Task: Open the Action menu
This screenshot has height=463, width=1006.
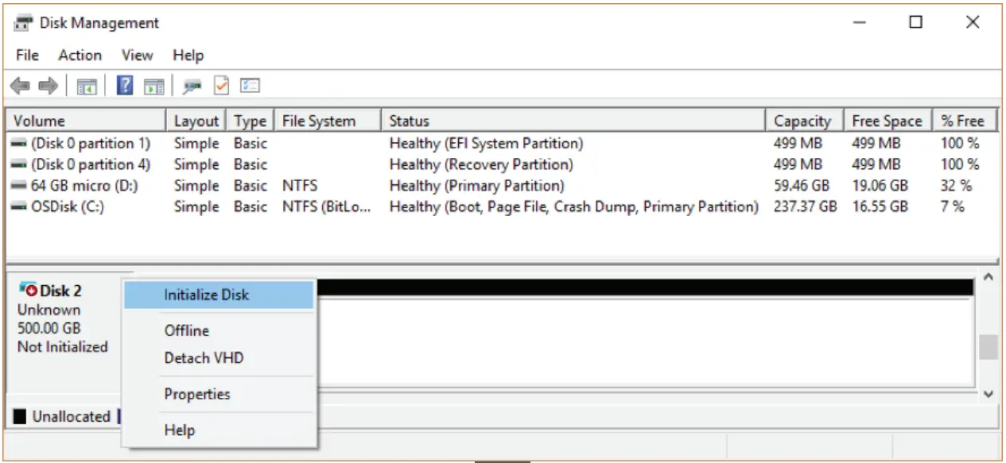Action: [80, 55]
